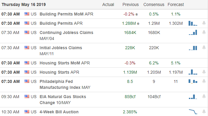
Task: Click the revised marker beside 1.288M
Action: 138,24
